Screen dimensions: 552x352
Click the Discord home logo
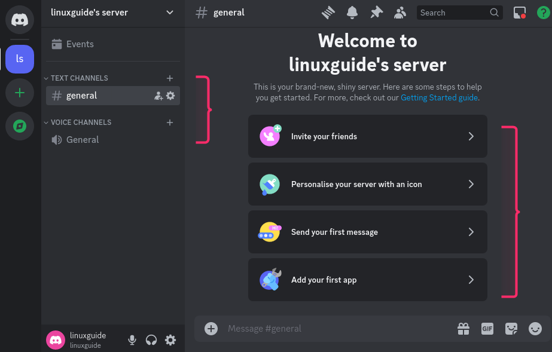20,20
